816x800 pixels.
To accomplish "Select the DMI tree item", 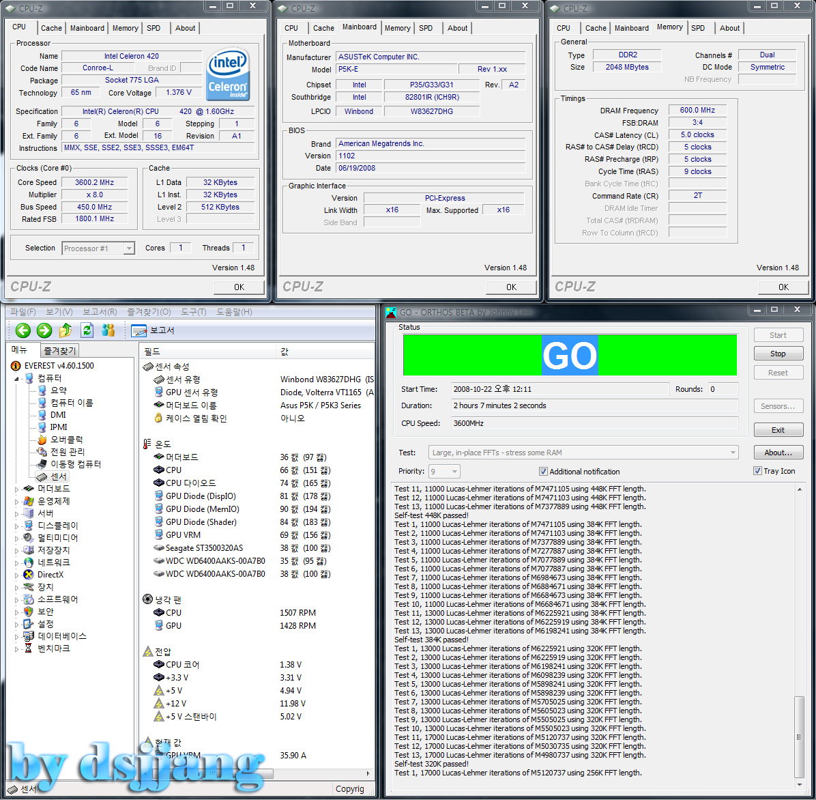I will [x=58, y=415].
